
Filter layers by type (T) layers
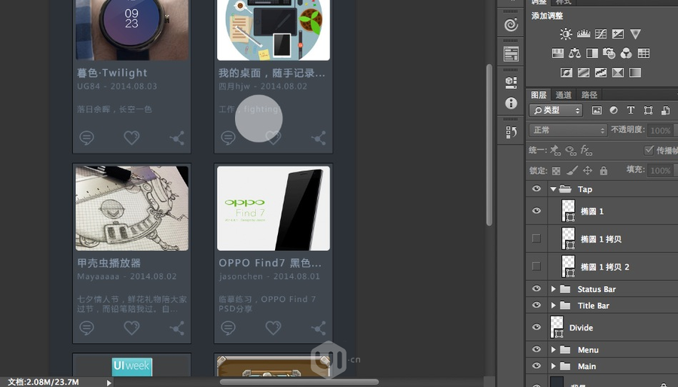click(x=631, y=111)
